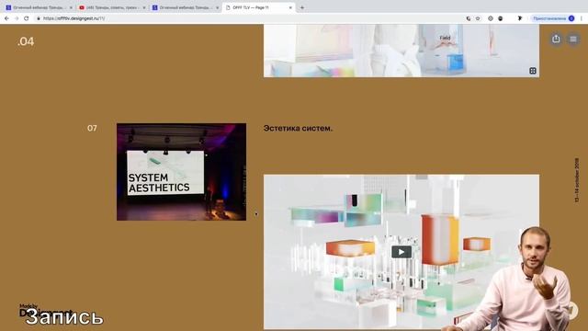Click the vertical 13–14 october date text
The width and height of the screenshot is (588, 331).
click(x=577, y=180)
